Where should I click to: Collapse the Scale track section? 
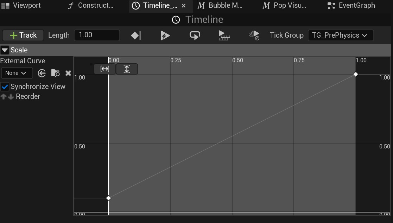(x=5, y=50)
